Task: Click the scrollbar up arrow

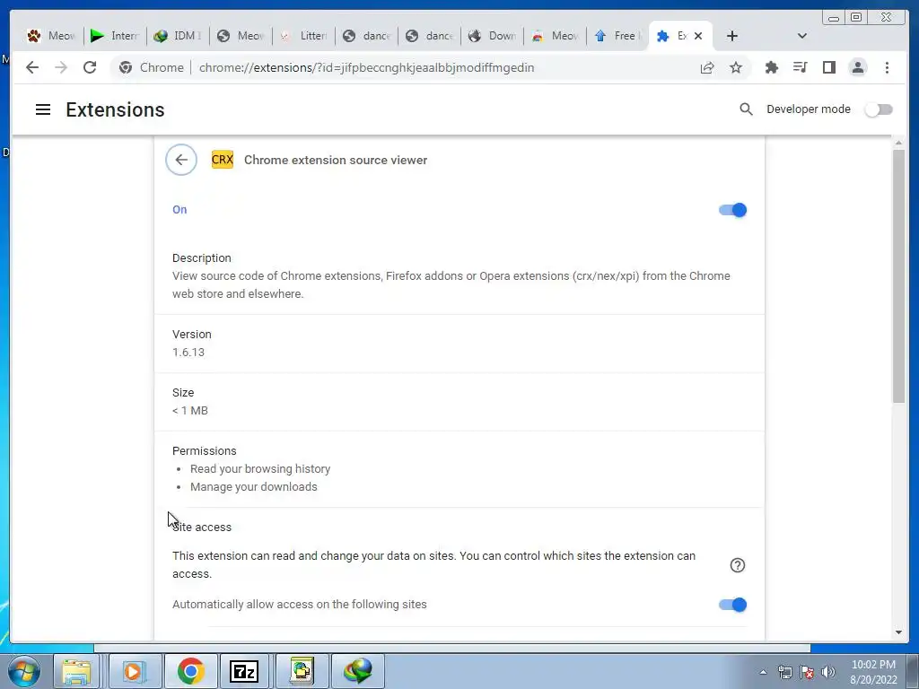Action: coord(898,143)
